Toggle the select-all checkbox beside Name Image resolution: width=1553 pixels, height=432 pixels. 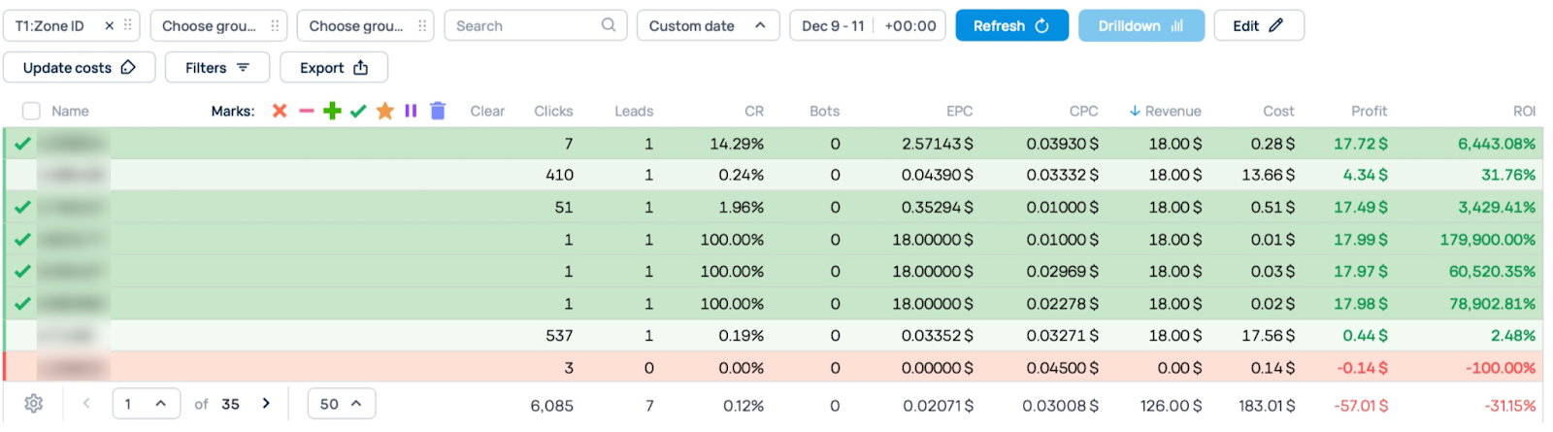pyautogui.click(x=31, y=111)
